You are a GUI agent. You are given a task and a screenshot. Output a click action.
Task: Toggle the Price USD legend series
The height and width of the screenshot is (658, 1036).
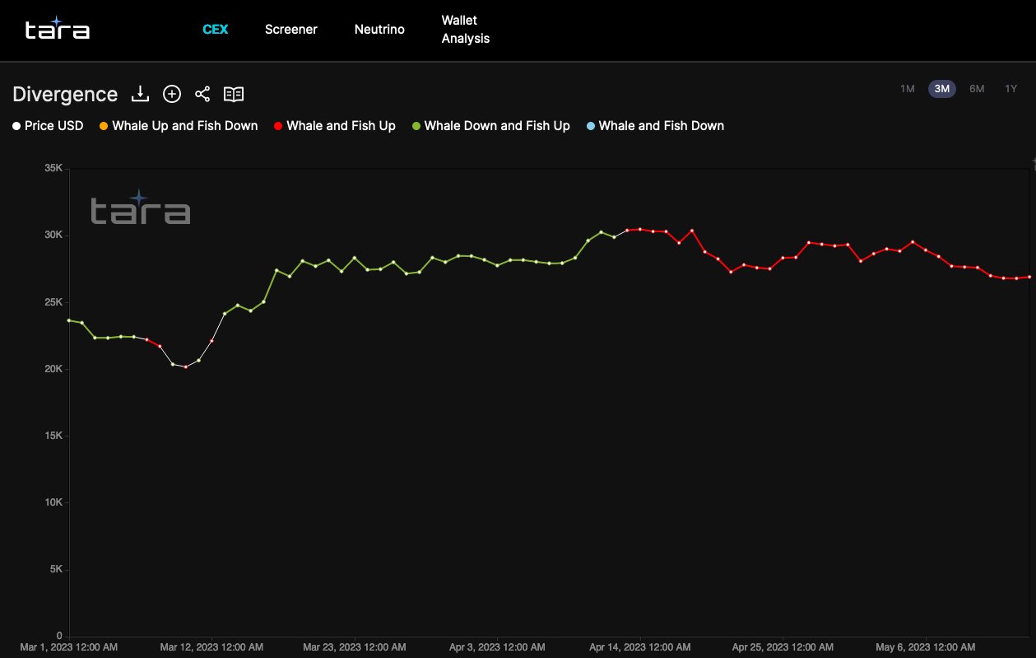[48, 126]
